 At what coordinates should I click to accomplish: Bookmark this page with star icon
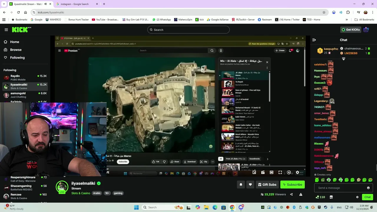324,12
